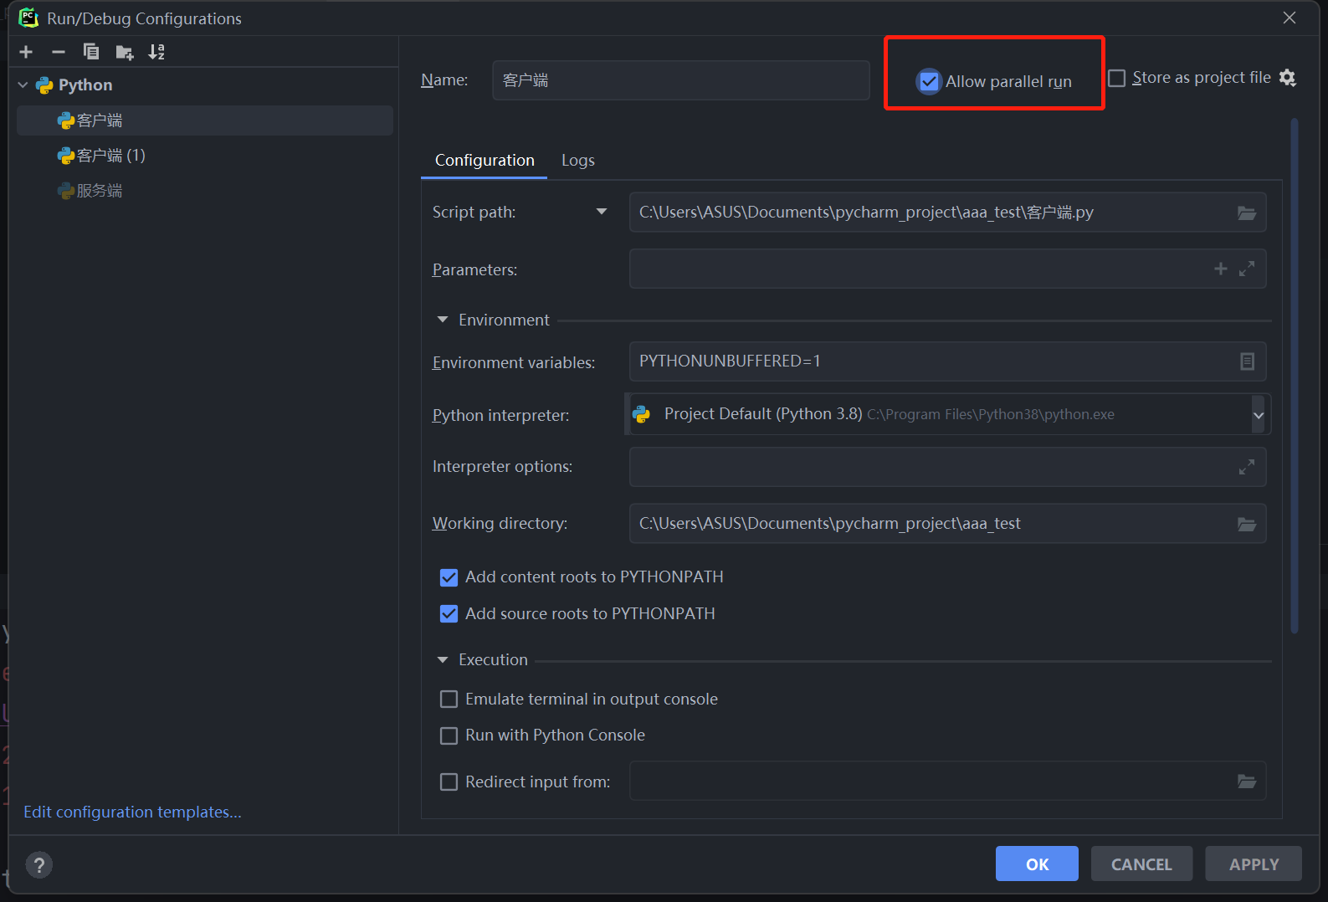The height and width of the screenshot is (902, 1328).
Task: Remove the selected configuration
Action: [58, 52]
